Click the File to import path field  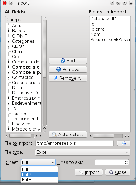pyautogui.click(x=74, y=143)
